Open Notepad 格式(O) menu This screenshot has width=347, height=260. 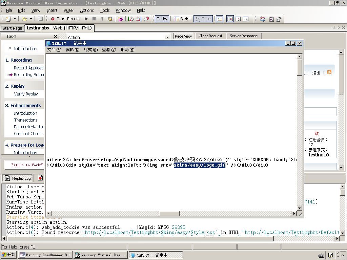91,50
